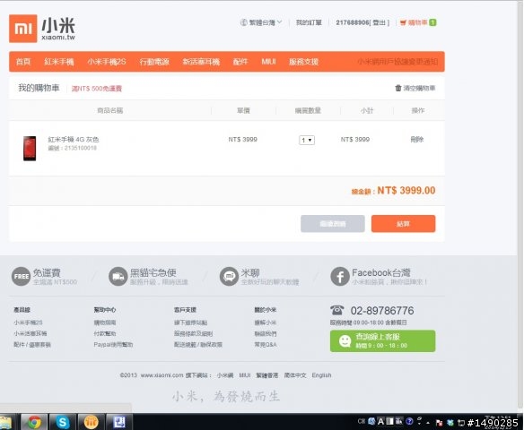Open footer link 常見Q&A
524x430 pixels.
tap(266, 345)
